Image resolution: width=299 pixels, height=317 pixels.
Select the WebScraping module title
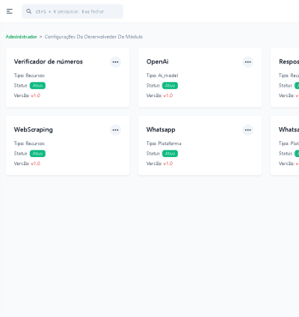tap(34, 130)
